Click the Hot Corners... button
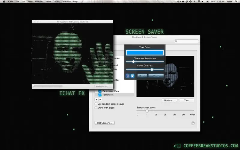Viewport: 240px width, 150px height. [x=104, y=123]
